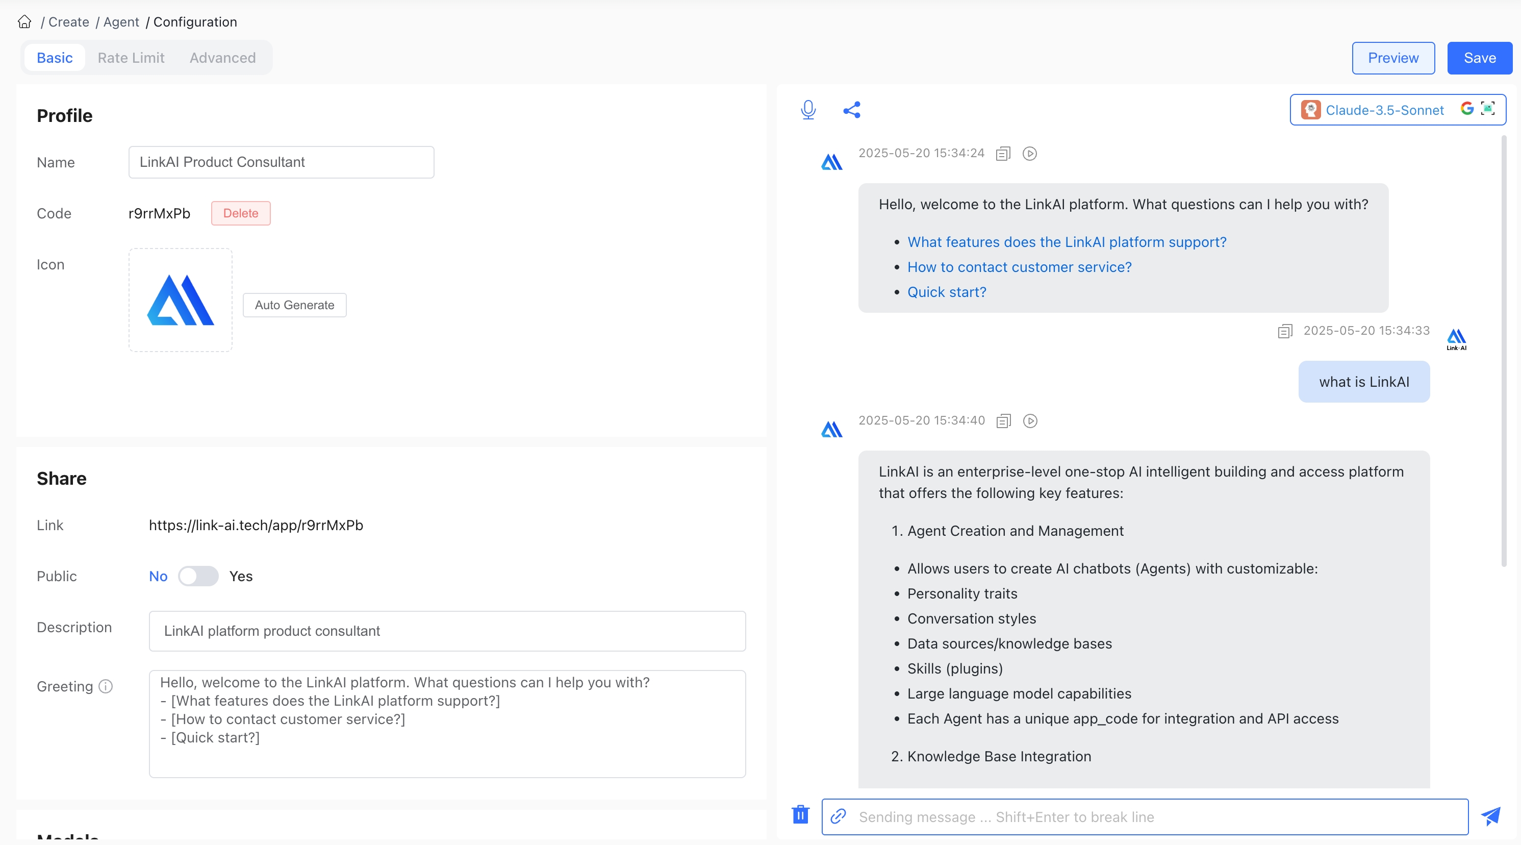Toggle the Public switch

(198, 576)
